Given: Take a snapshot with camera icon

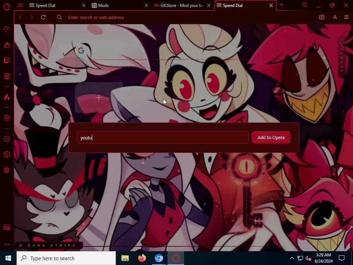Looking at the screenshot, I should [322, 17].
